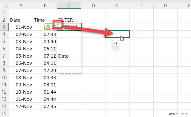This screenshot has width=191, height=117.
Task: Select cell containing '09-Nov'
Action: tap(21, 85)
